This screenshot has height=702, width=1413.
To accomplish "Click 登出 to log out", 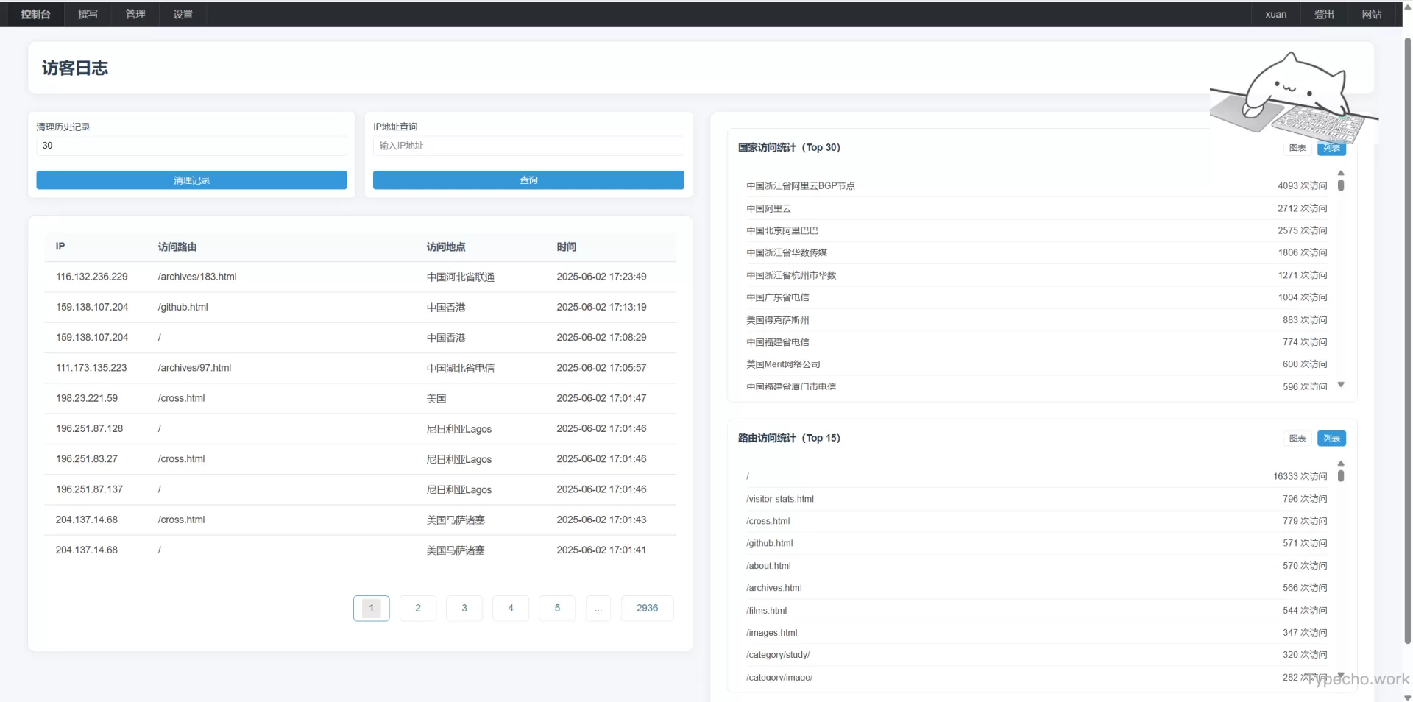I will click(1324, 14).
